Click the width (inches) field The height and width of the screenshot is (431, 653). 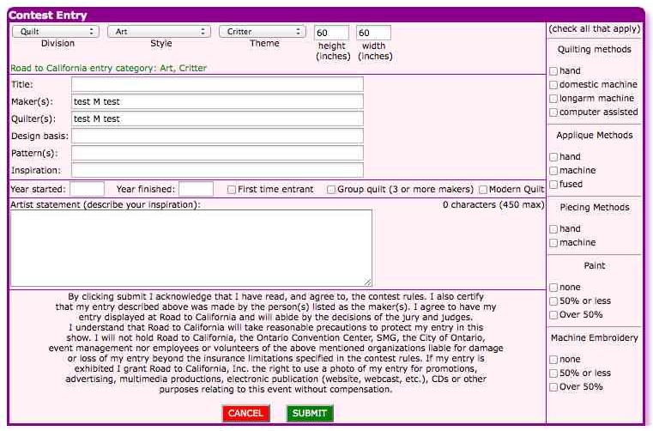(x=373, y=33)
